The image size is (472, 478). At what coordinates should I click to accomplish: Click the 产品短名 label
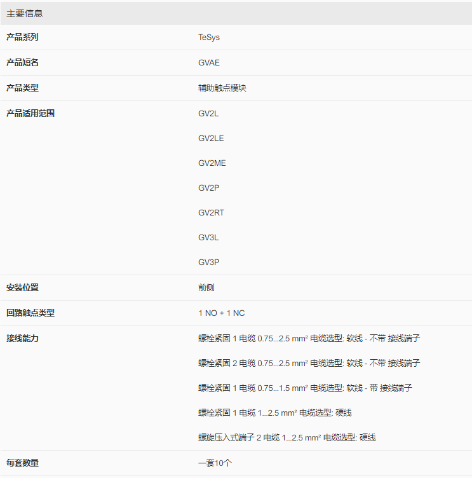[x=22, y=62]
